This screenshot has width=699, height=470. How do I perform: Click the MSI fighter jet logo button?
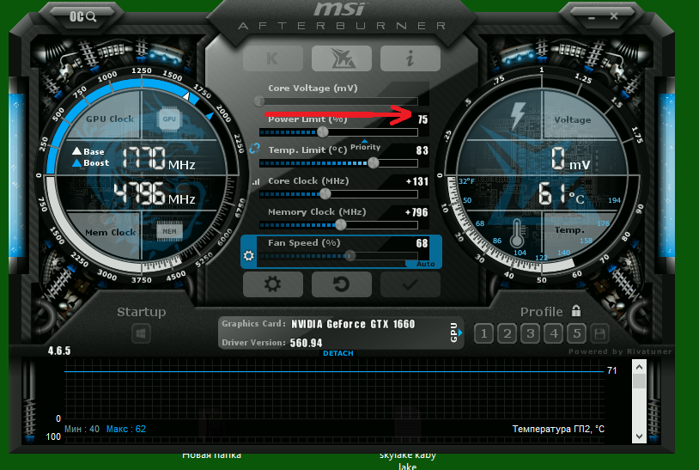(342, 58)
